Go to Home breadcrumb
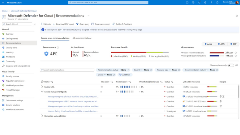Viewport: 240px width, 135px height. [x=5, y=11]
